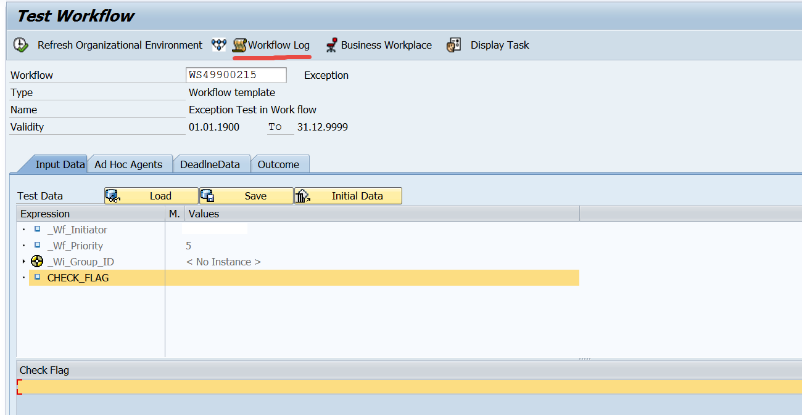Image resolution: width=802 pixels, height=415 pixels.
Task: Expand the _Wi_Group_ID node arrow
Action: point(23,262)
